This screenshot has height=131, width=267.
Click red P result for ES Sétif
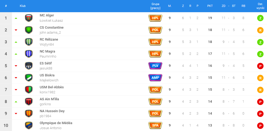pyautogui.click(x=260, y=66)
